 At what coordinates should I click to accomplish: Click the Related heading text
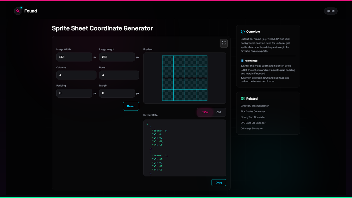coord(252,99)
